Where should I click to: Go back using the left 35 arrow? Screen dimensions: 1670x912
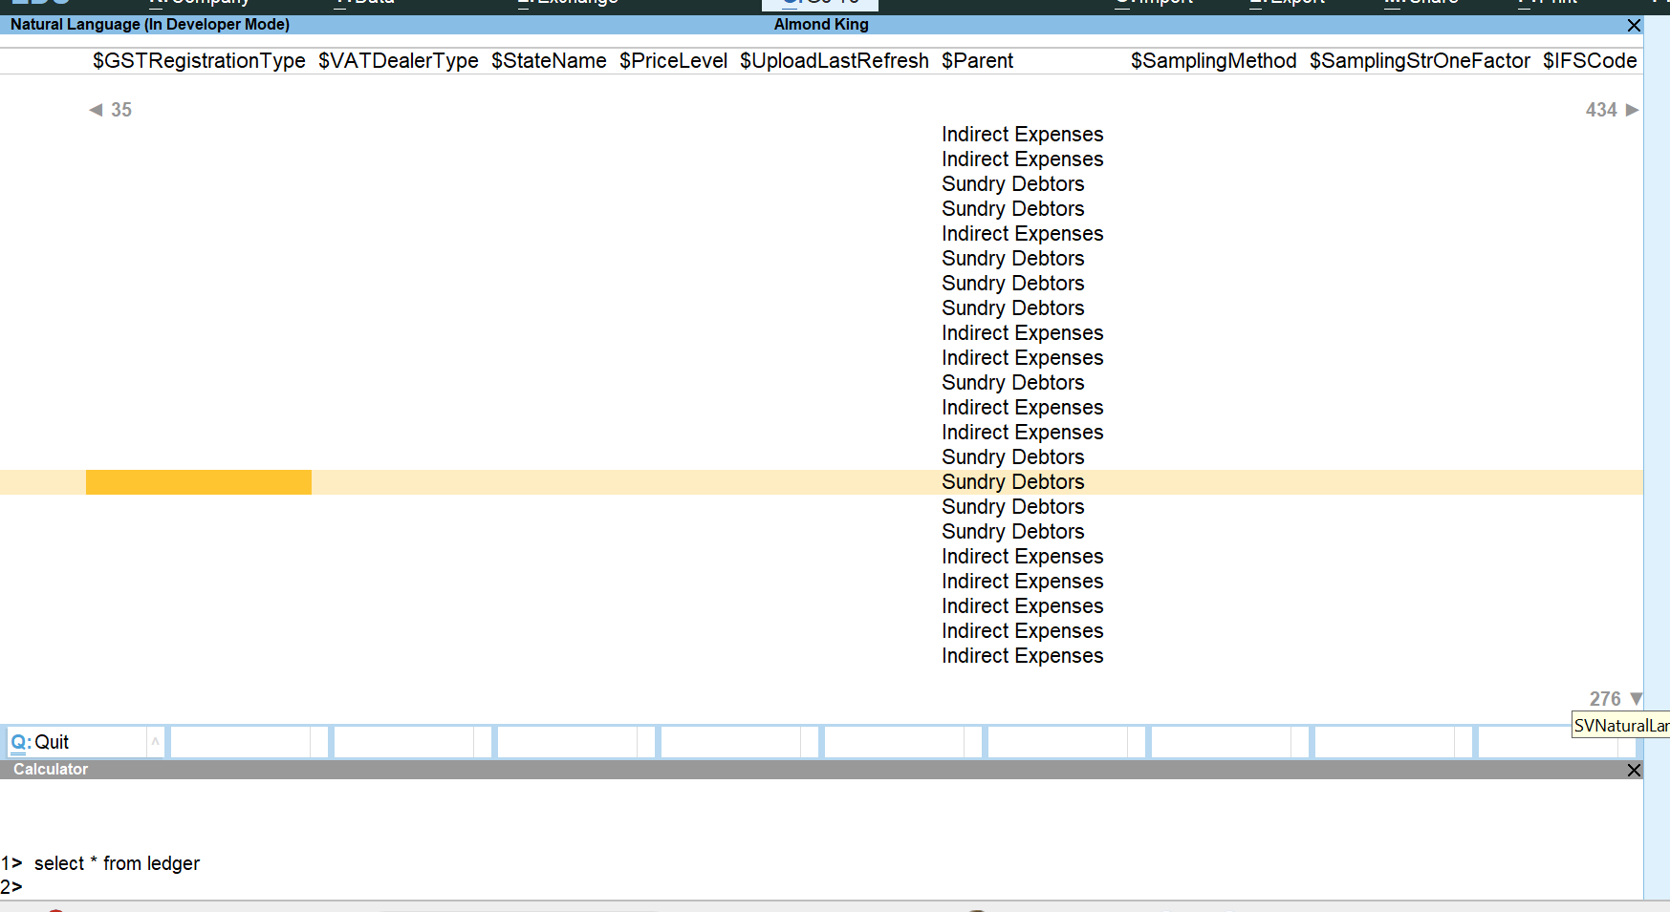(x=95, y=110)
